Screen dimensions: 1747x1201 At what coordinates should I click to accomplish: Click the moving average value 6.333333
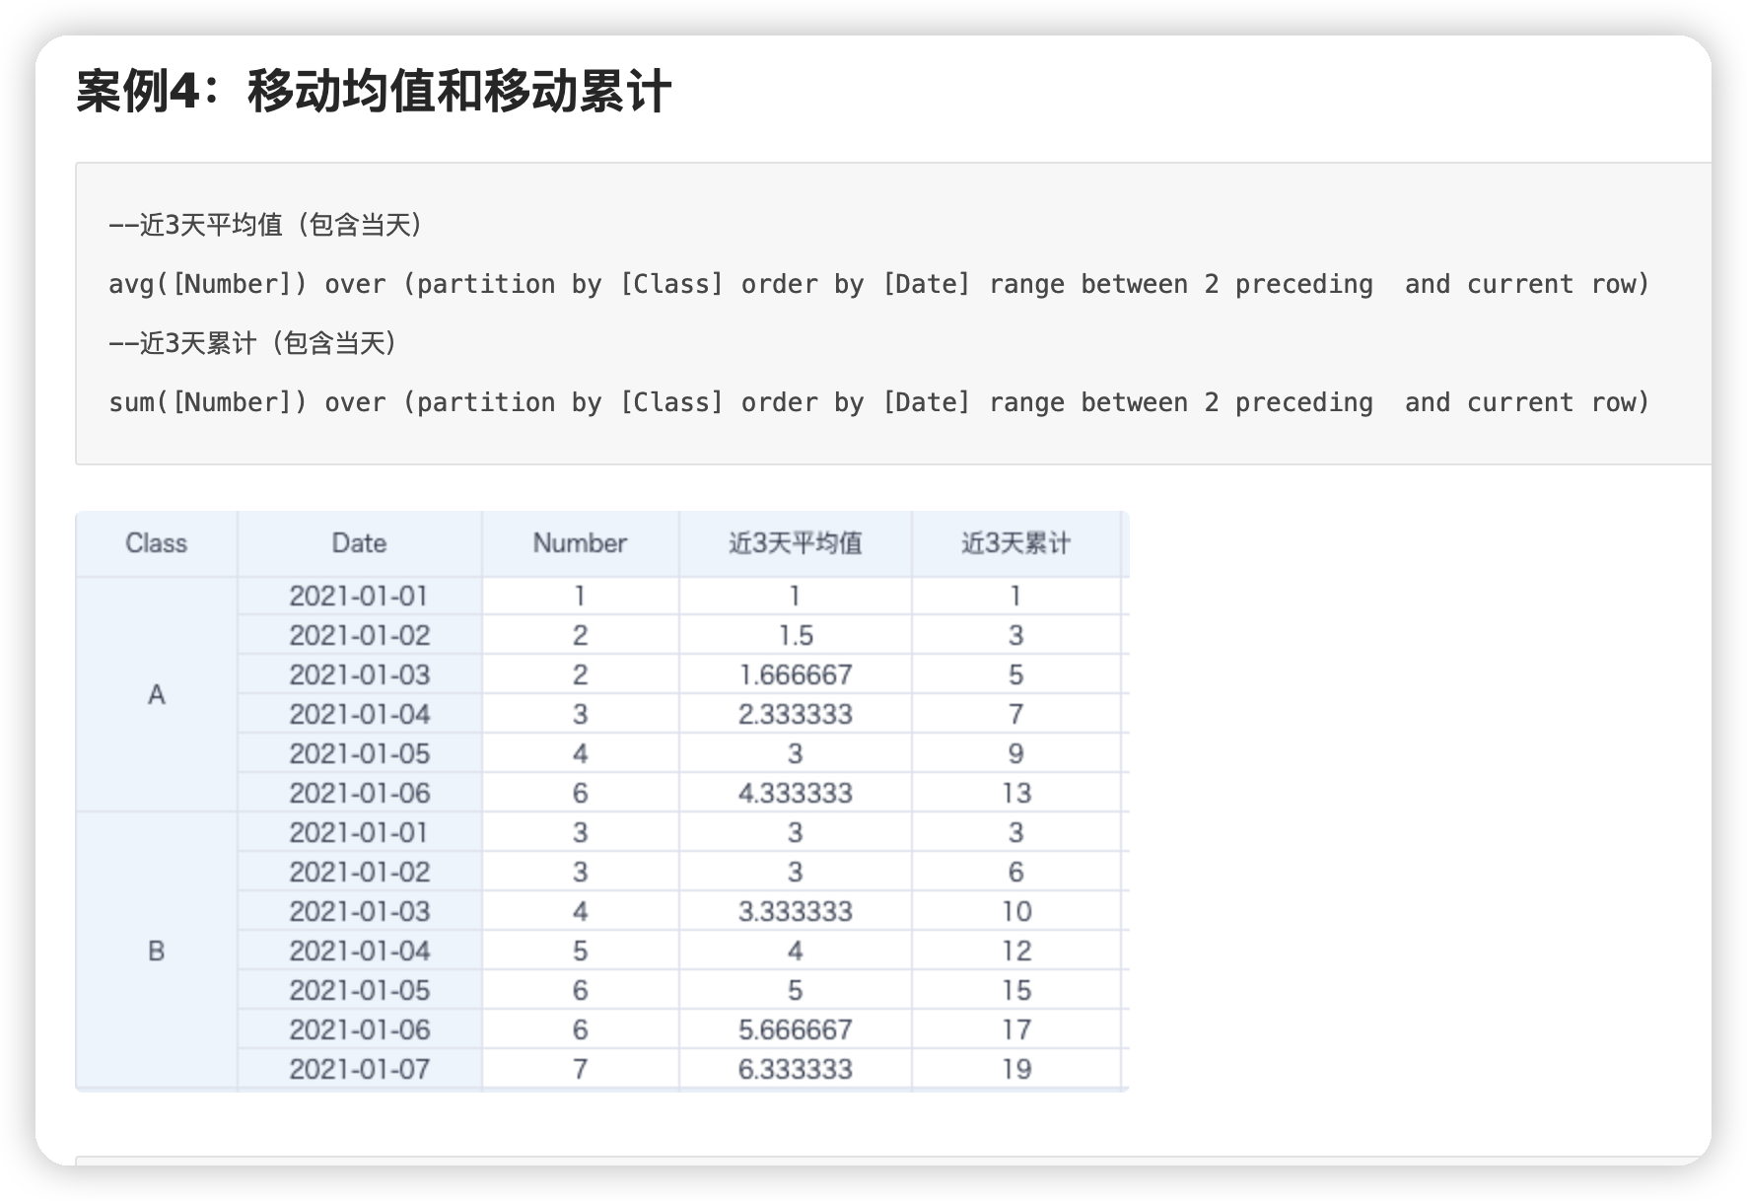795,1068
